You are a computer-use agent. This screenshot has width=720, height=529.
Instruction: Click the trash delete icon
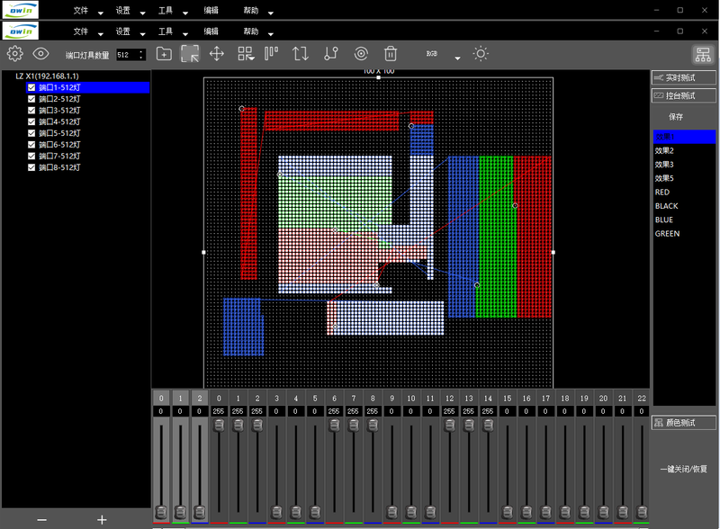pos(391,54)
